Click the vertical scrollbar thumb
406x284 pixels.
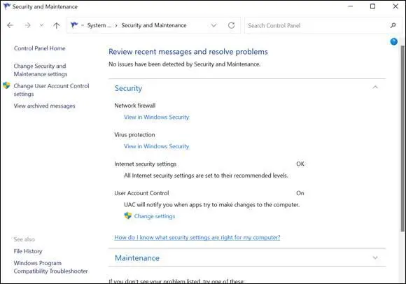[x=402, y=139]
